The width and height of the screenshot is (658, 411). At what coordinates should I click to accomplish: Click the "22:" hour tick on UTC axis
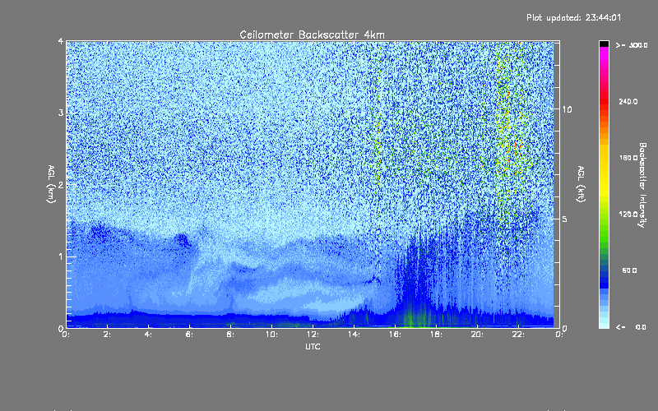coord(518,335)
